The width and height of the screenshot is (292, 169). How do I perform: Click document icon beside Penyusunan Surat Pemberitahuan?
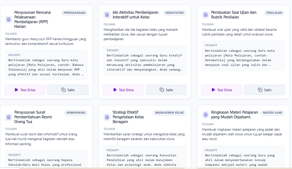(8, 117)
